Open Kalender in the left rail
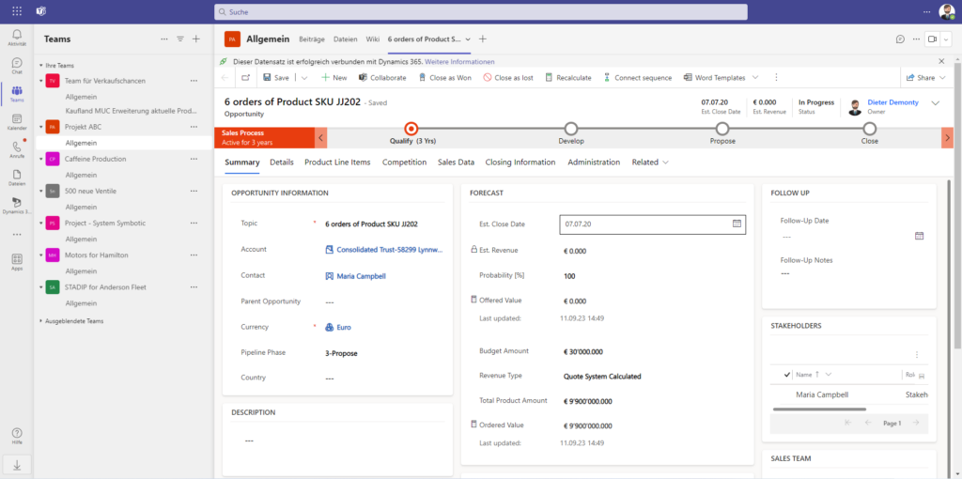 [x=17, y=122]
